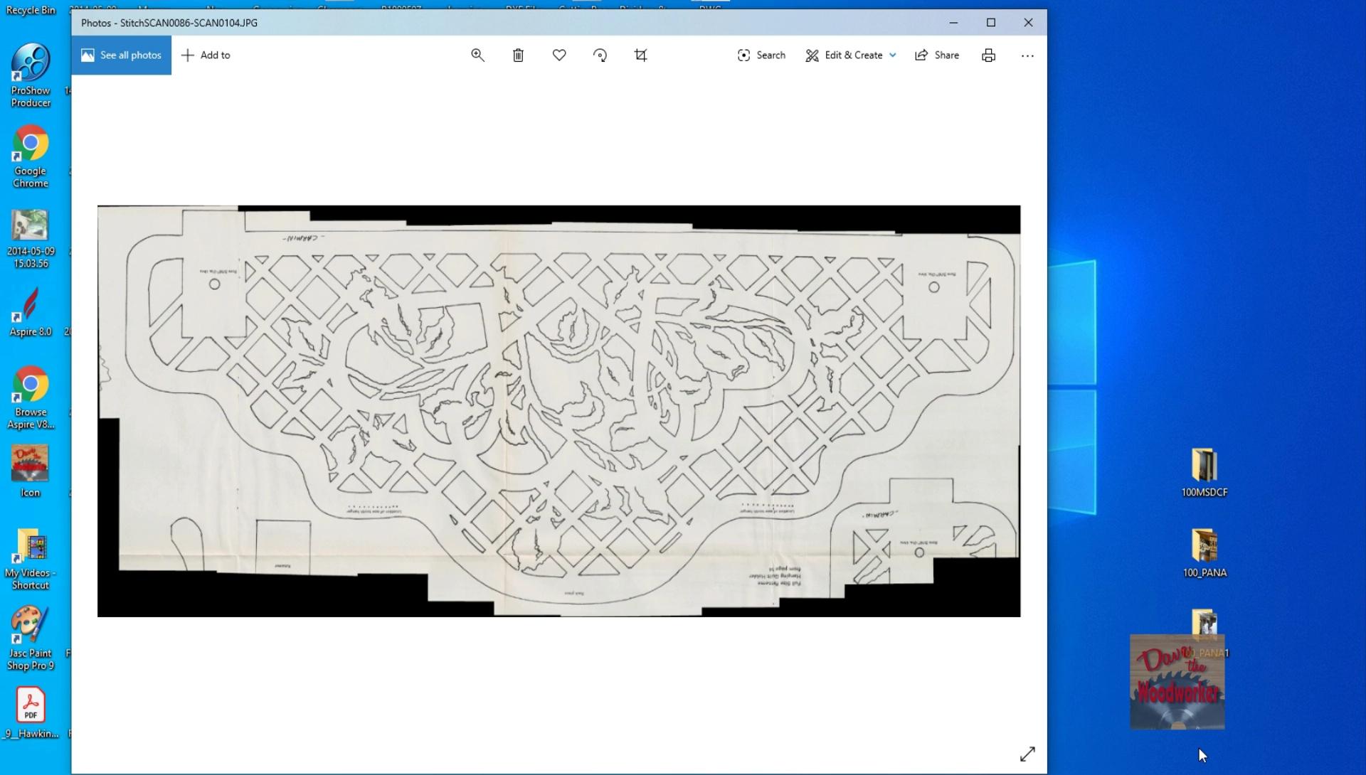Screen dimensions: 1366x775
Task: Toggle full screen with the diagonal arrows icon
Action: pos(1027,754)
